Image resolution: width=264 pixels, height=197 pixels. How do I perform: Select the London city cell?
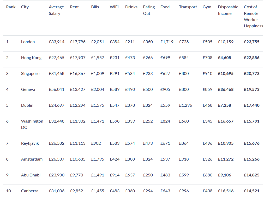28,42
